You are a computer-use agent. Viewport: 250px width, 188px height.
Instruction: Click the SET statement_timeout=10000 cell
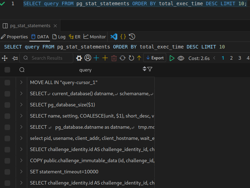(91, 172)
